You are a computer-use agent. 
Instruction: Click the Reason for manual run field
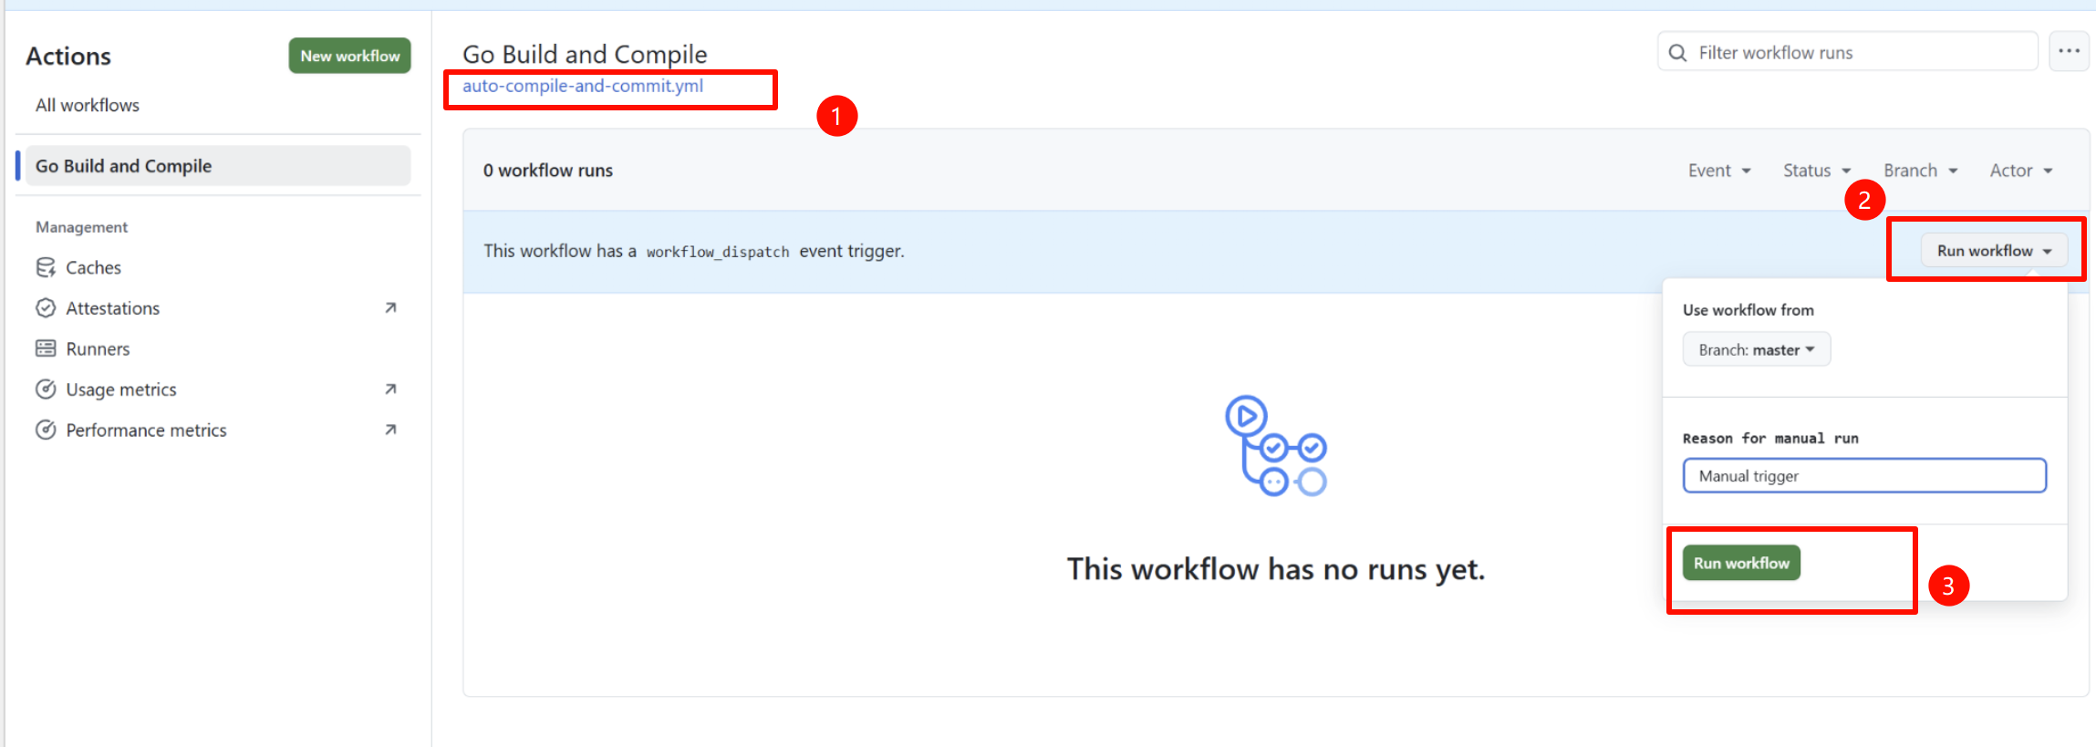(x=1864, y=476)
